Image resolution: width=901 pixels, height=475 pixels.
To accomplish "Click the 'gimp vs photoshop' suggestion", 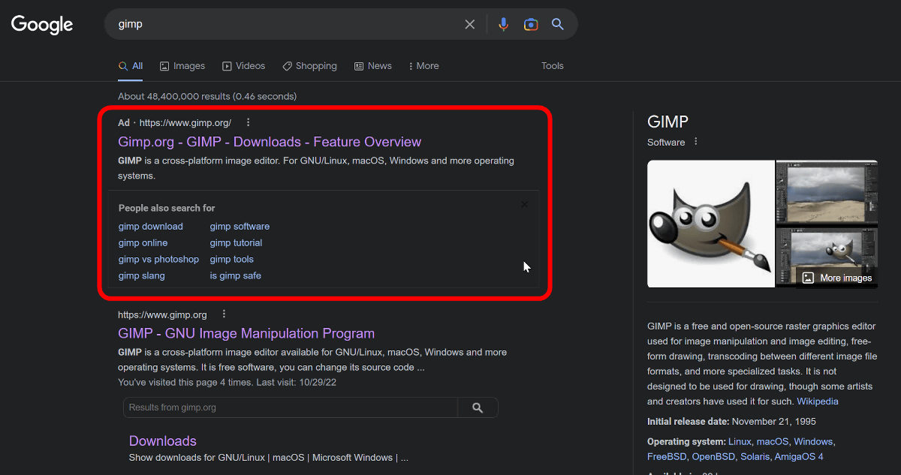I will [158, 260].
